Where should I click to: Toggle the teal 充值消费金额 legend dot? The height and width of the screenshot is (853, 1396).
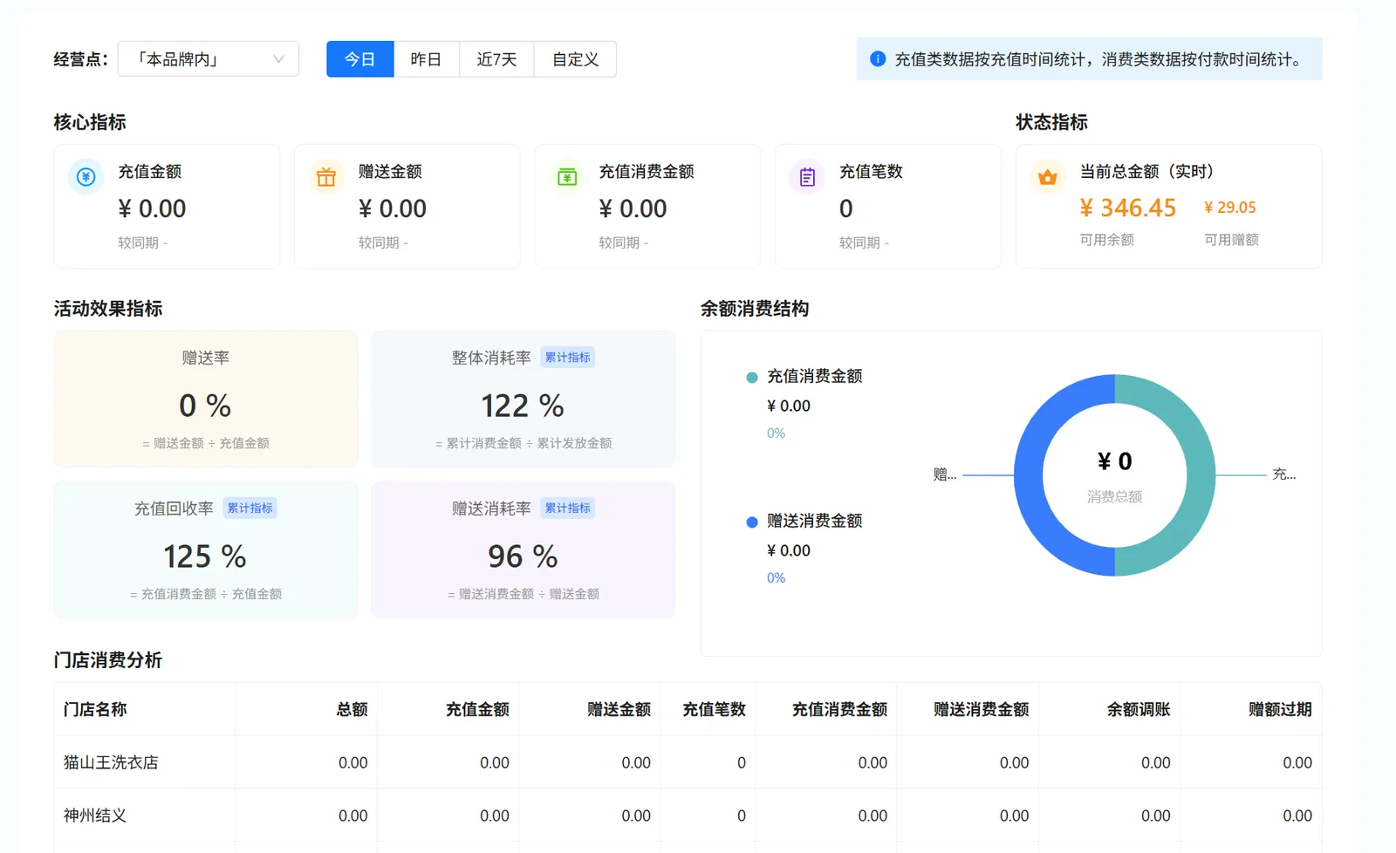point(752,378)
